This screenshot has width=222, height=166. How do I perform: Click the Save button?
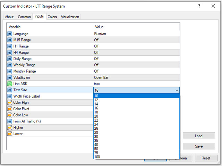coord(199,146)
